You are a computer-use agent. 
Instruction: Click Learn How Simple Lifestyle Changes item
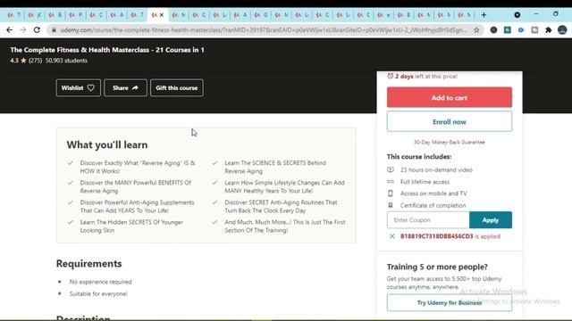tap(284, 186)
